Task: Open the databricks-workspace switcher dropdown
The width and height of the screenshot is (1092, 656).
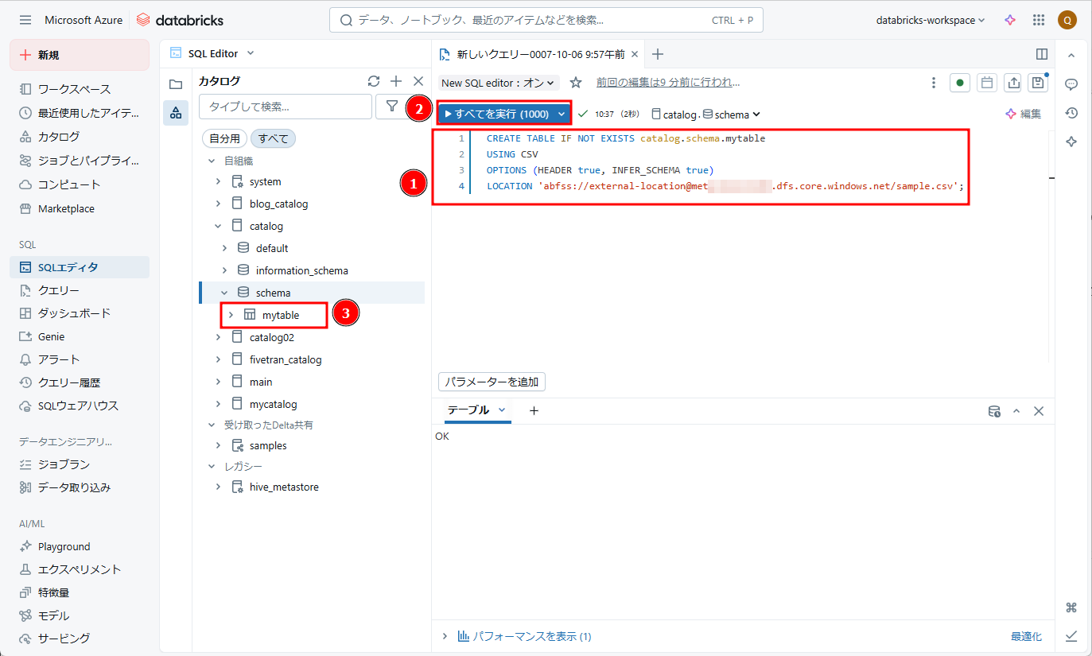Action: [931, 21]
